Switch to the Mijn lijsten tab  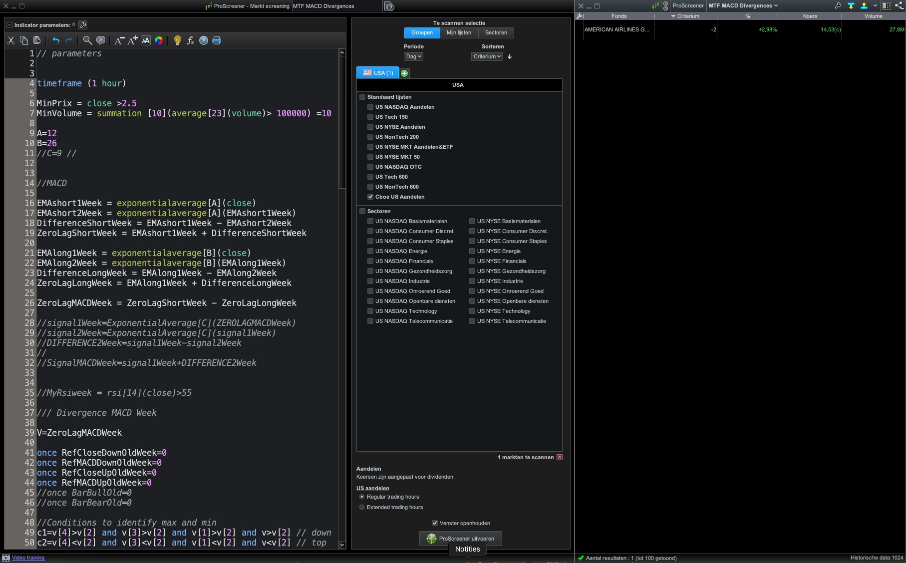459,32
